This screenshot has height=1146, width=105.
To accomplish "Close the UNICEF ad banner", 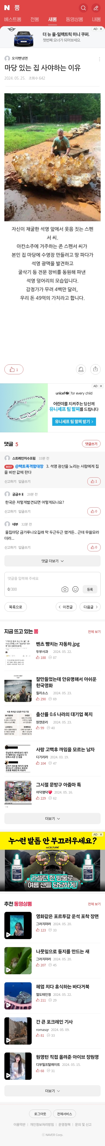I will click(x=101, y=386).
